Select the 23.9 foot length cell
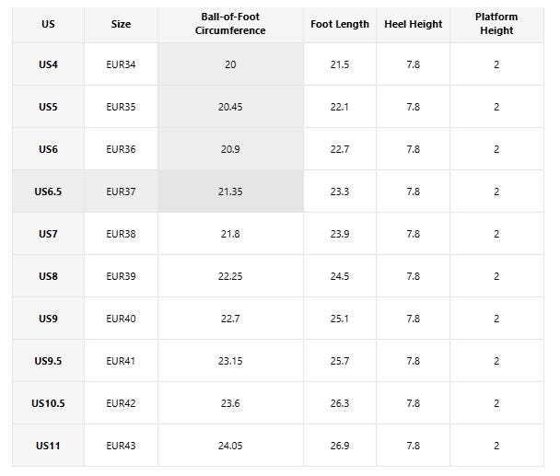 point(340,234)
